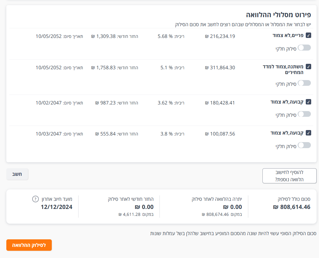The width and height of the screenshot is (319, 258).
Task: Click the orange לסילוק ההלוואה button
Action: (29, 245)
